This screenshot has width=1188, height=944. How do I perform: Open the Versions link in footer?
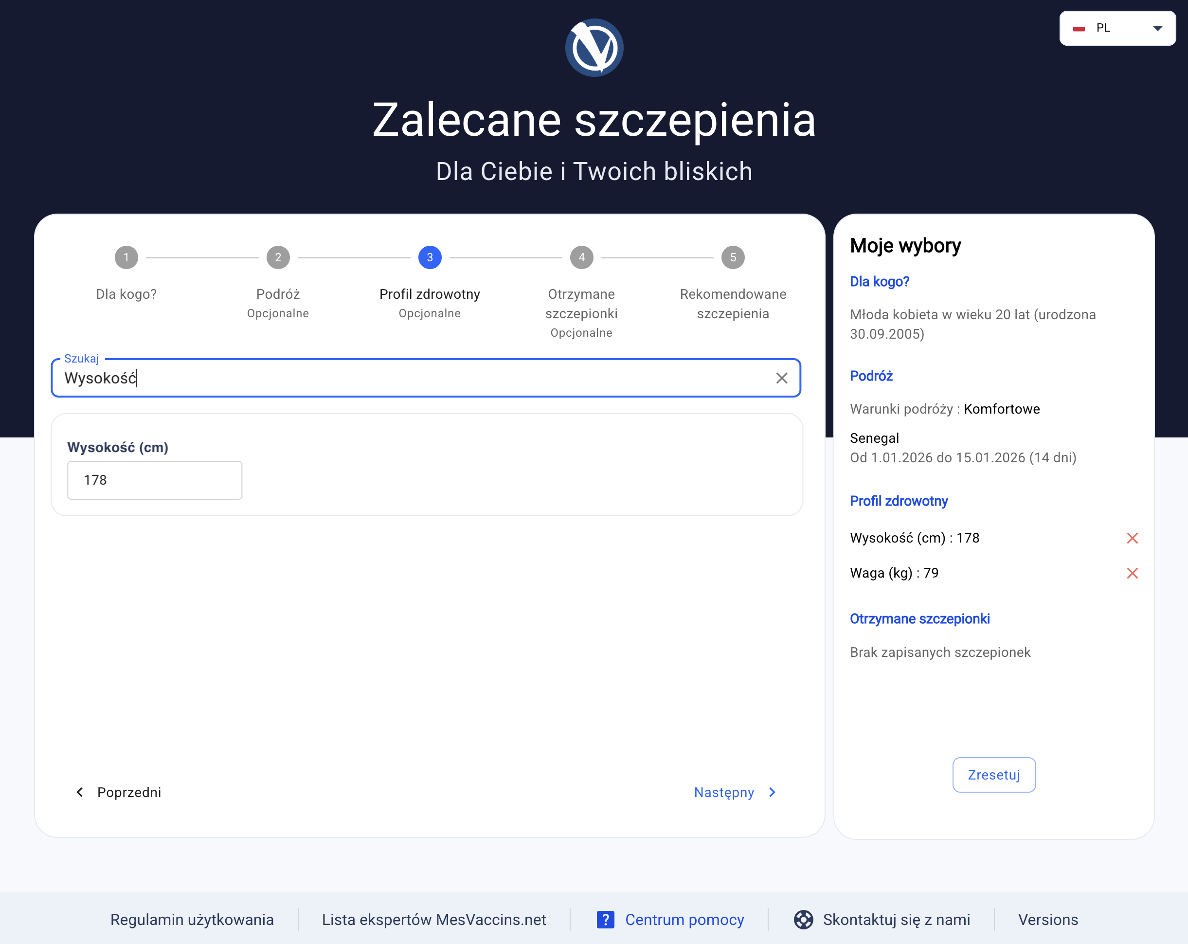[x=1047, y=919]
